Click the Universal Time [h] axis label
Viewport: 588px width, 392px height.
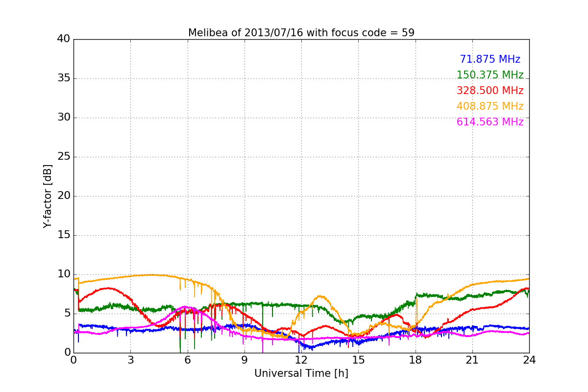coord(301,373)
